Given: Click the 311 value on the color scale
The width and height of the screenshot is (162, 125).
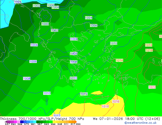Looking at the screenshot, I should click(x=66, y=124).
